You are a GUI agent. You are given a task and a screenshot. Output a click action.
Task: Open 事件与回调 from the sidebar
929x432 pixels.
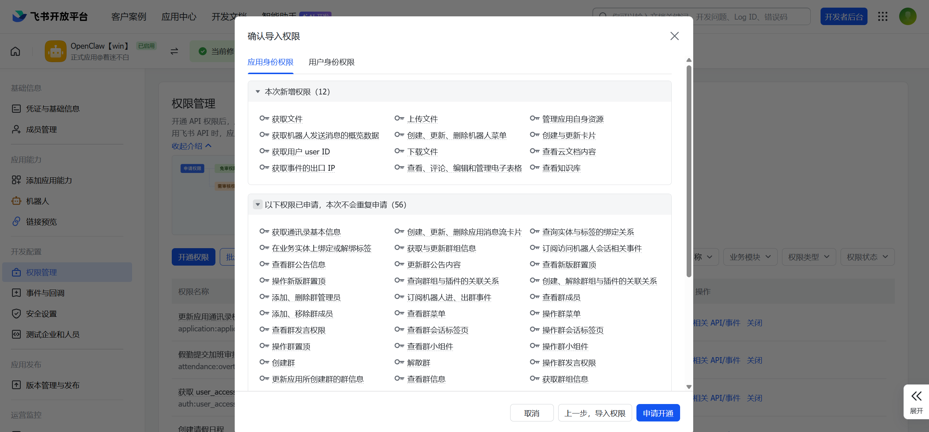[45, 293]
